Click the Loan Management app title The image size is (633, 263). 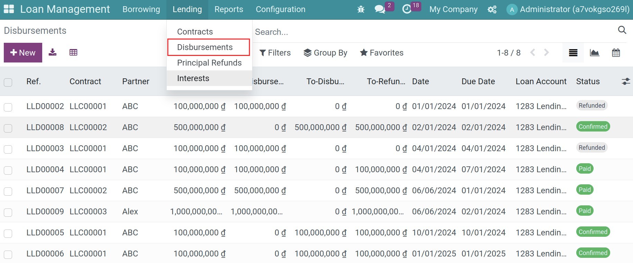coord(65,9)
